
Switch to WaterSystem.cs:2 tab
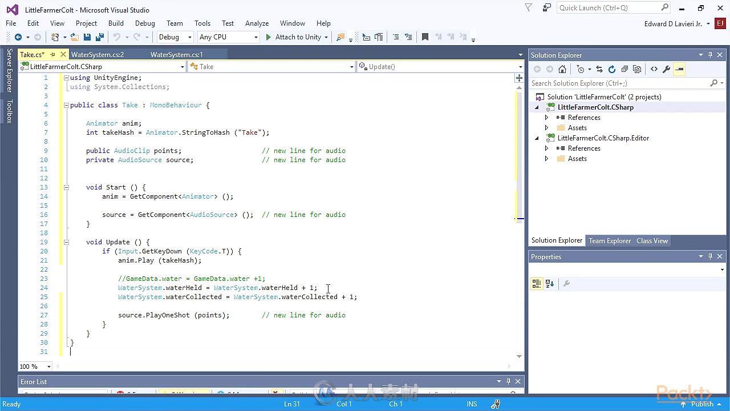pos(98,55)
